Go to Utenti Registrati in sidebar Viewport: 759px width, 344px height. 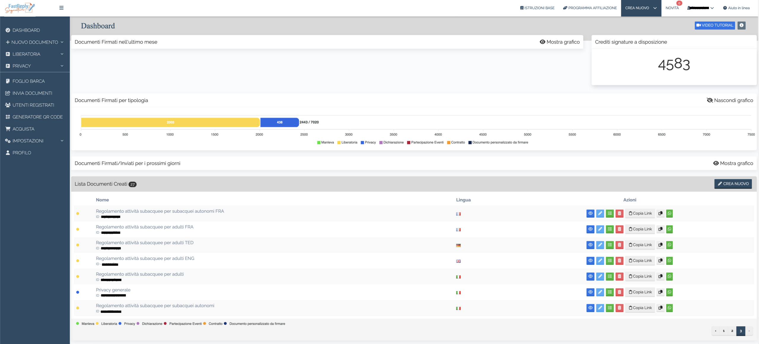coord(33,105)
